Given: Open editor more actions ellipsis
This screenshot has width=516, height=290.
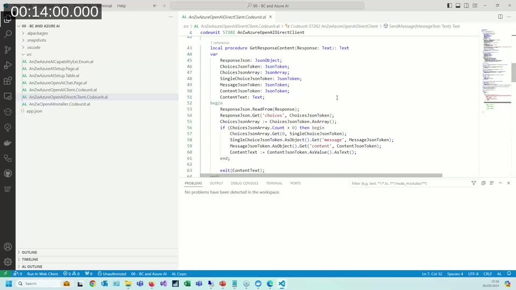Looking at the screenshot, I should (509, 17).
